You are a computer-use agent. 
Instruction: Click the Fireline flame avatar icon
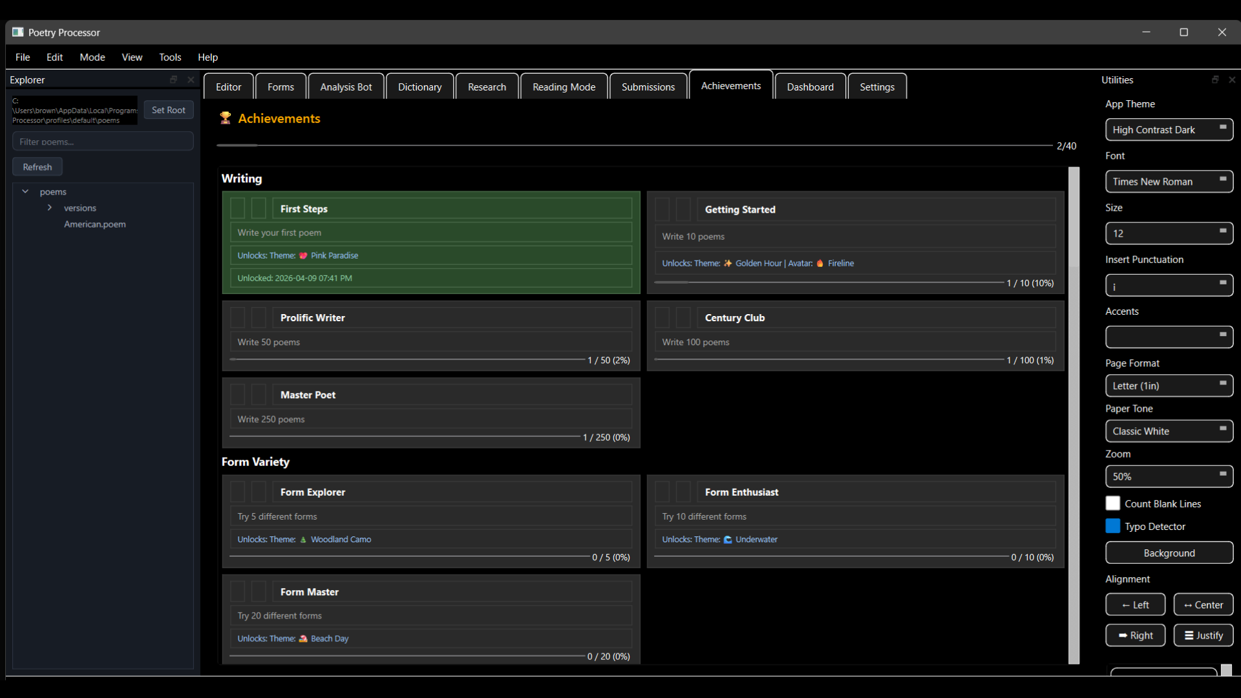[x=820, y=263]
